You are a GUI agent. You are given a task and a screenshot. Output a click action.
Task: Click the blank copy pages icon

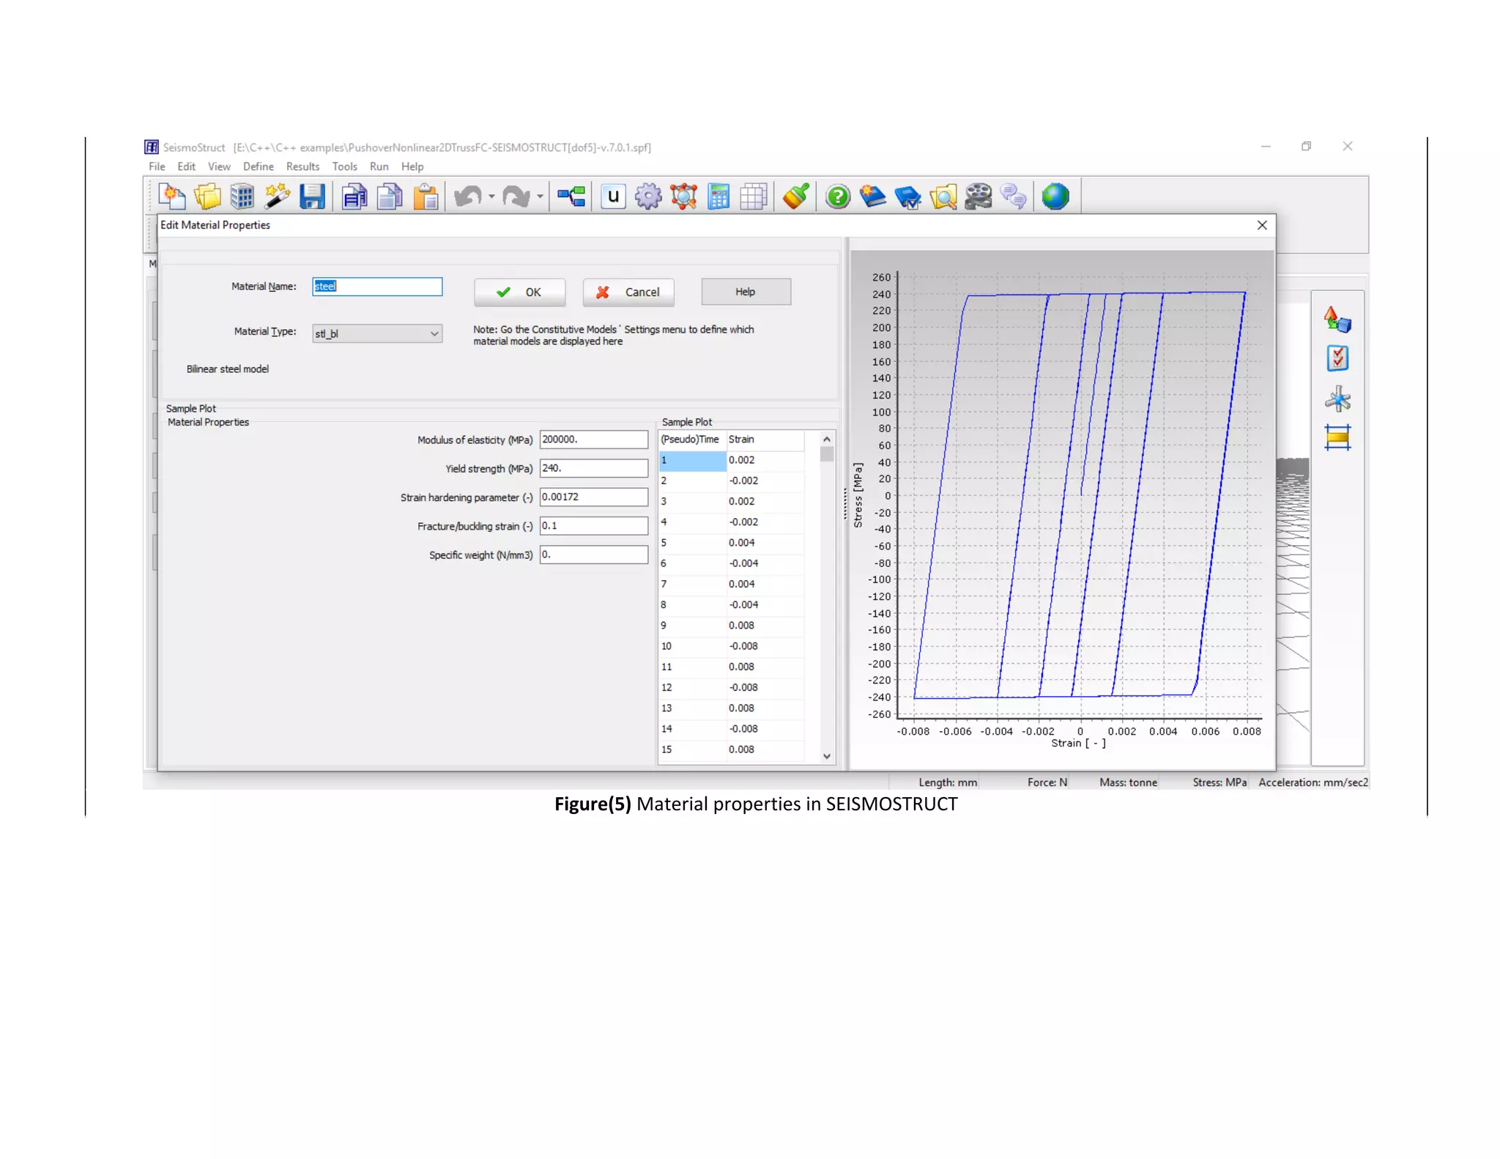point(390,196)
